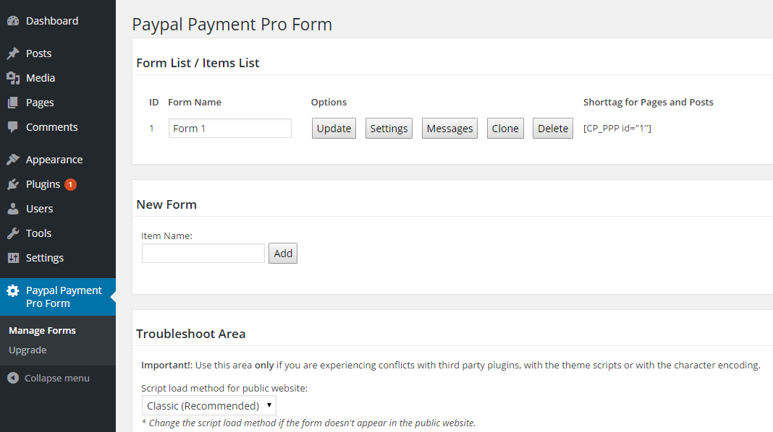
Task: Select Paypal Payment Pro Form sidebar item
Action: (x=58, y=297)
